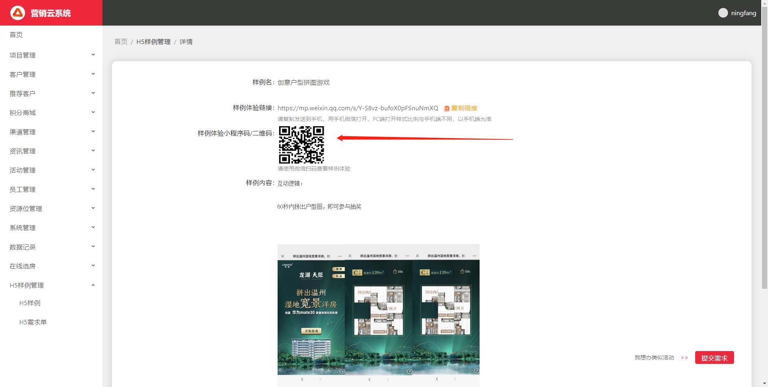The width and height of the screenshot is (768, 387).
Task: Click the 详情 breadcrumb label
Action: click(186, 42)
